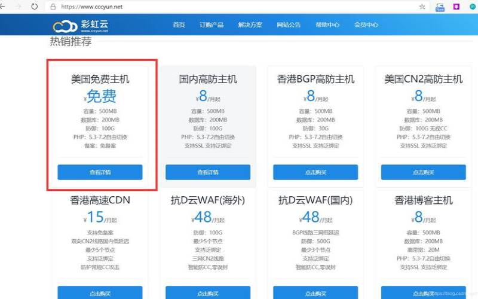Click the bookmark star icon
The image size is (478, 299).
[422, 7]
